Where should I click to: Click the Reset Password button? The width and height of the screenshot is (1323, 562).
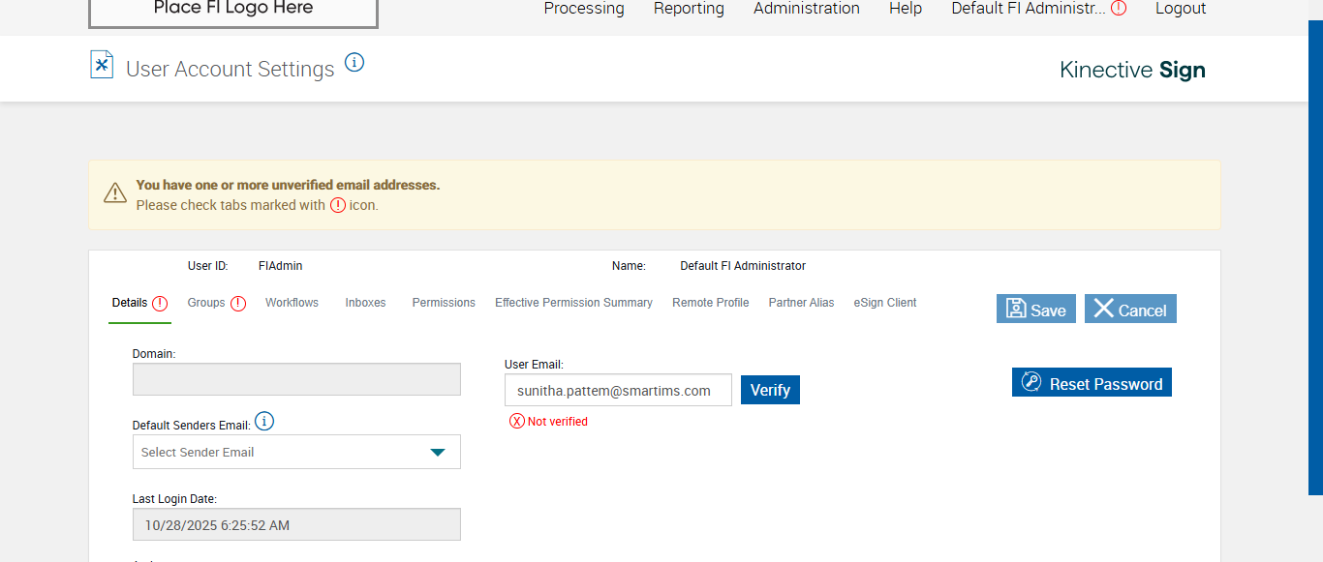pyautogui.click(x=1092, y=382)
